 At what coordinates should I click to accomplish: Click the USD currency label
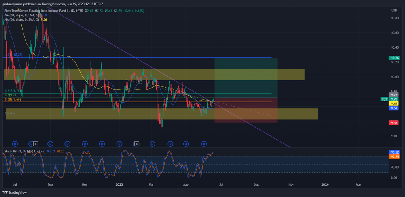tap(394, 11)
